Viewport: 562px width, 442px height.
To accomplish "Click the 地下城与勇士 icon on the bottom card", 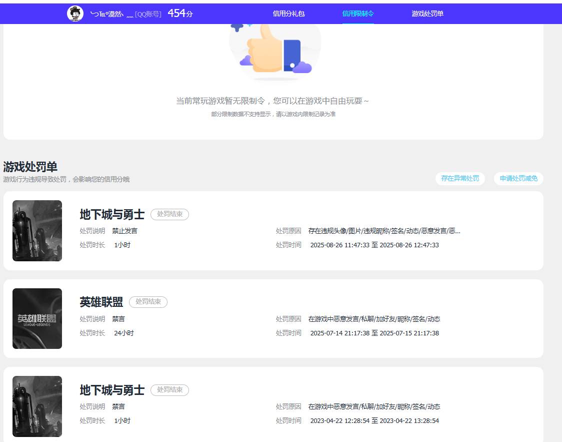I will [37, 406].
